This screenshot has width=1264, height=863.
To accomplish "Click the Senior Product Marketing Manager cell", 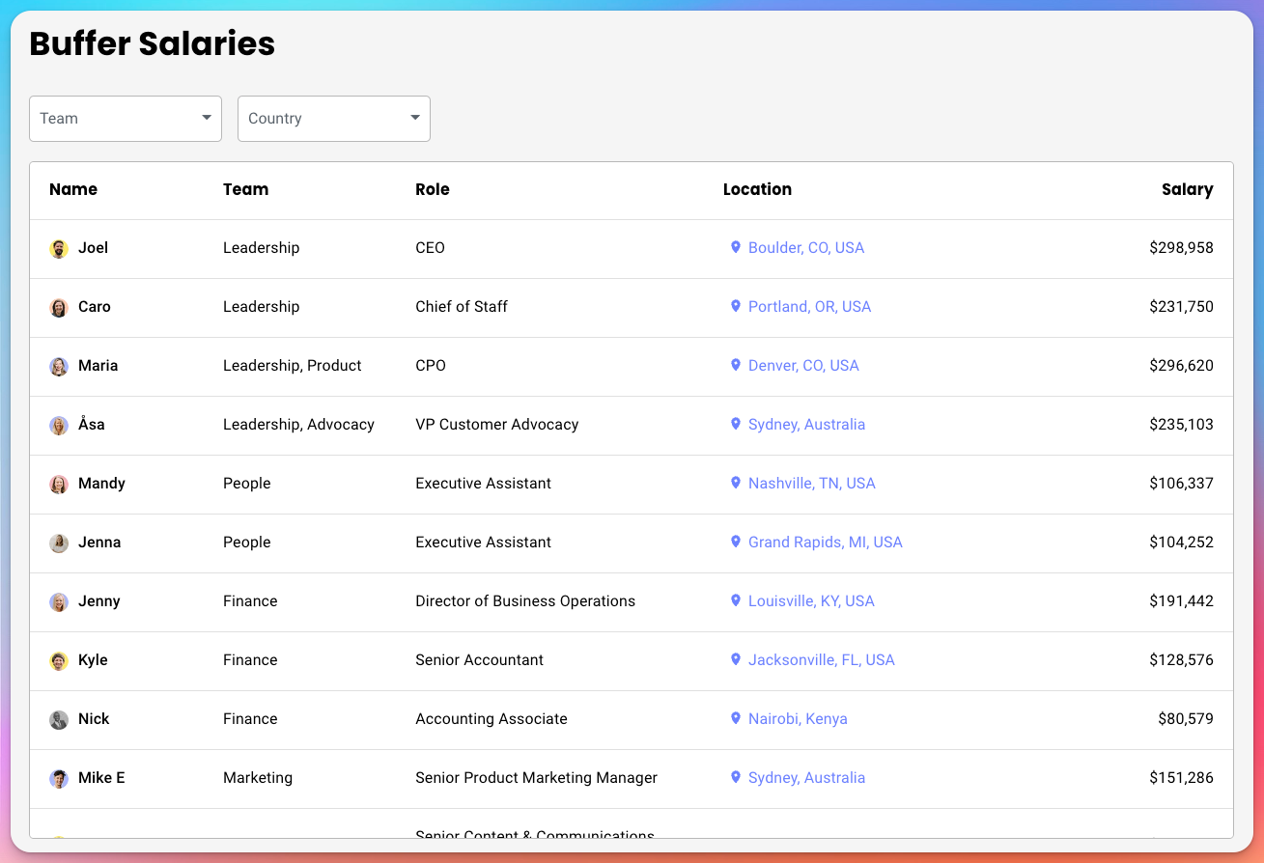I will 536,778.
